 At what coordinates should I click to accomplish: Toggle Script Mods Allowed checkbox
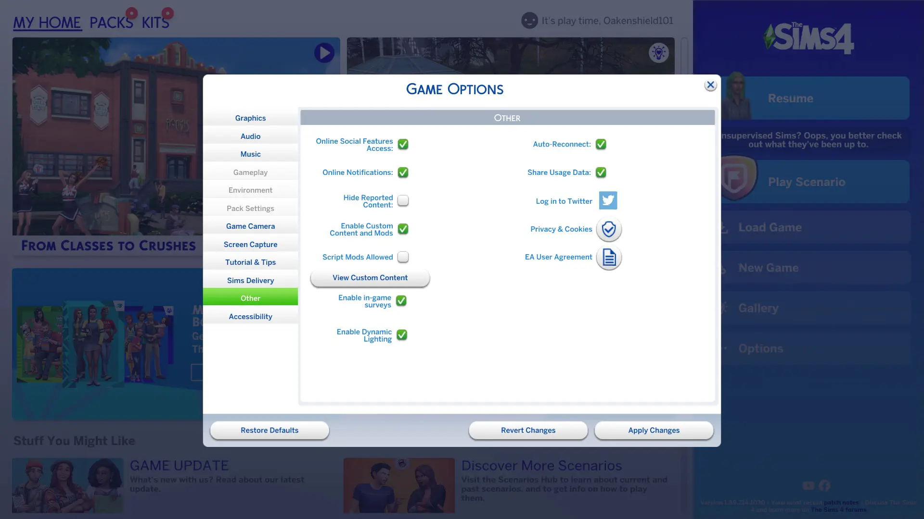coord(402,257)
